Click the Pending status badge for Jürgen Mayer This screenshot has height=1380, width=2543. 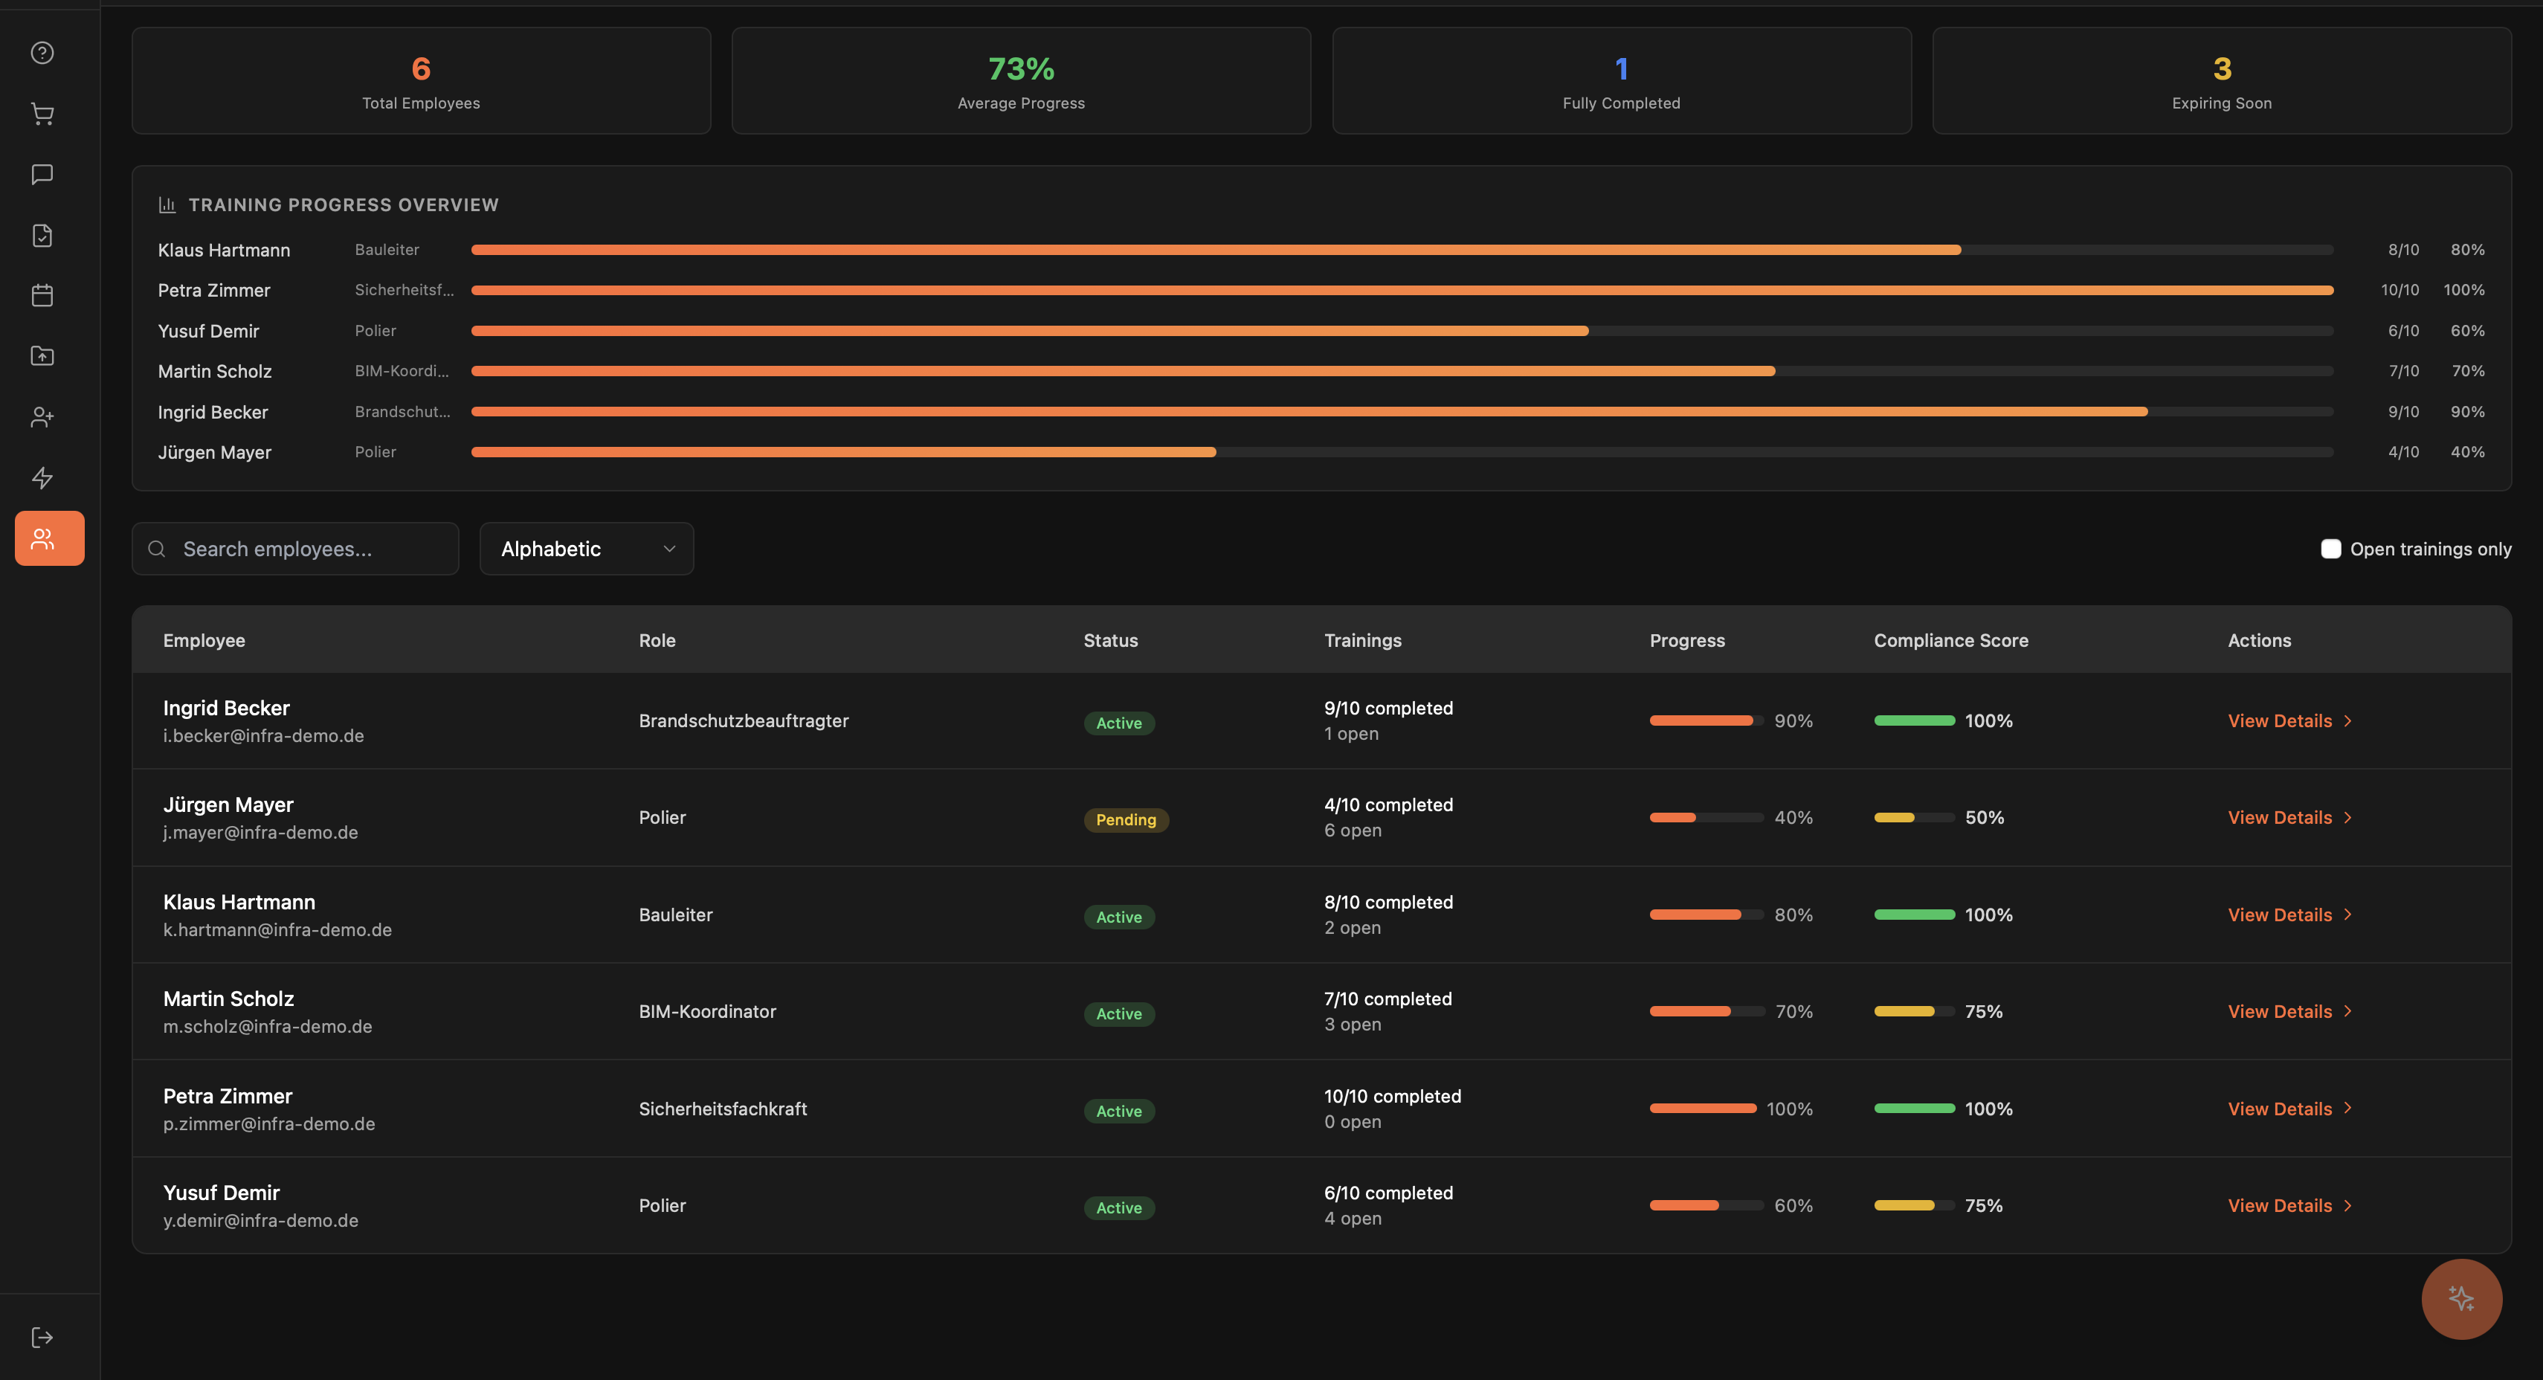pos(1126,820)
